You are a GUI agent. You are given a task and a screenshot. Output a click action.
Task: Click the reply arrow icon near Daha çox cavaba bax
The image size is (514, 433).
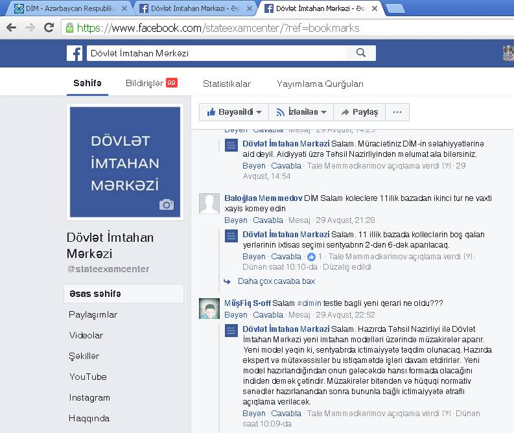[227, 281]
